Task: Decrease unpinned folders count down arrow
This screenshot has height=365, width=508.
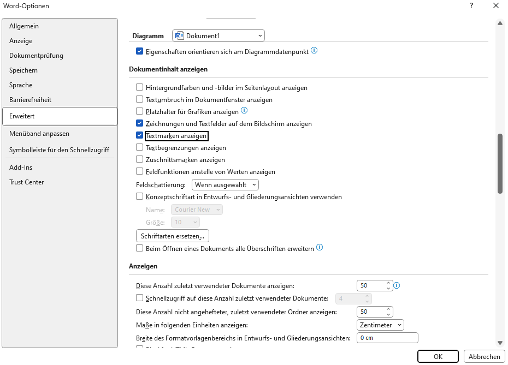Action: coord(388,314)
